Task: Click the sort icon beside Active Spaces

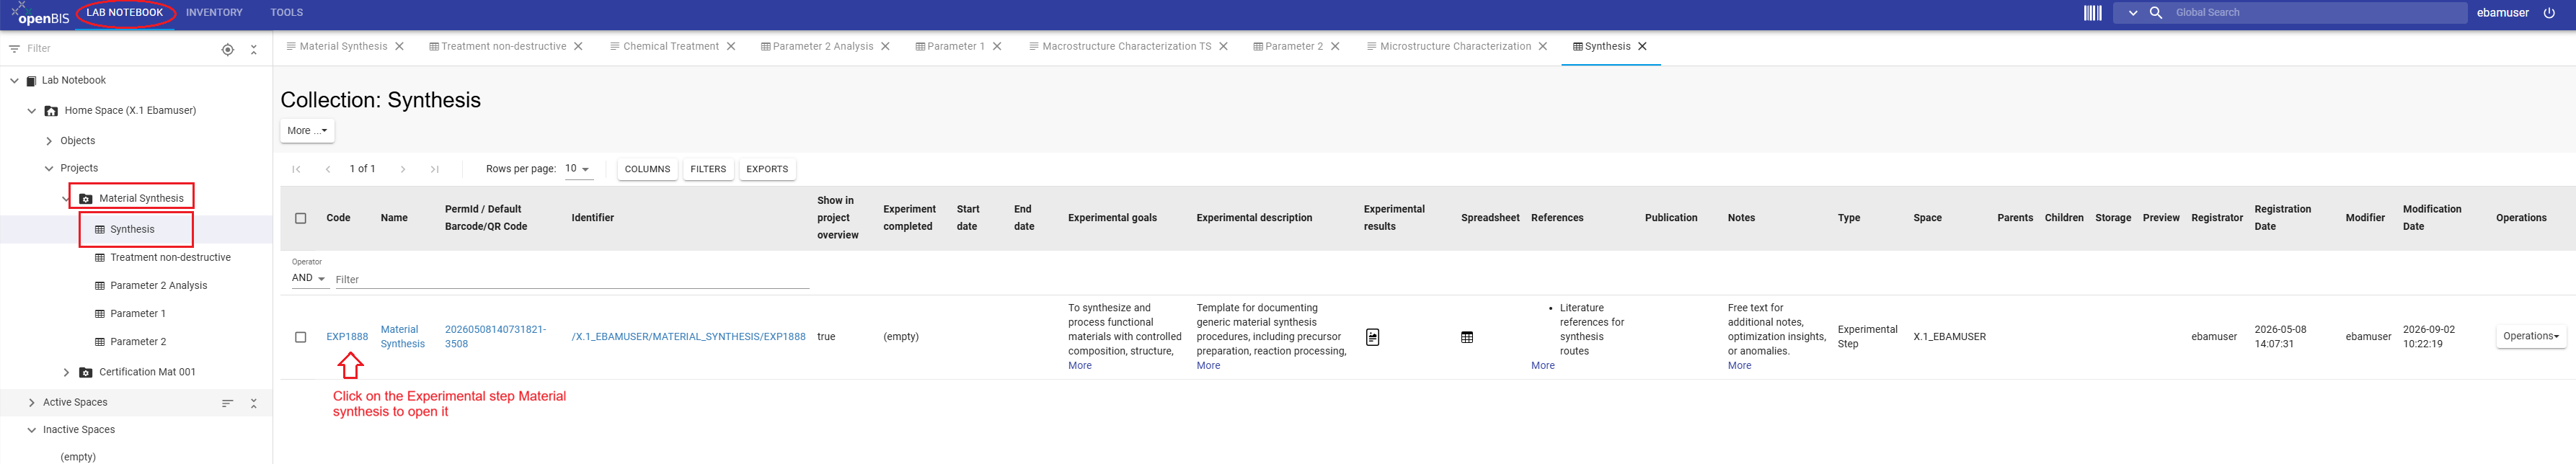Action: point(228,403)
